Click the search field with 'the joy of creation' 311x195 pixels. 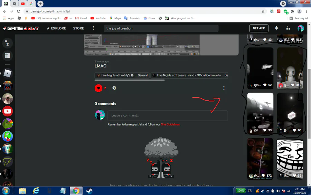pyautogui.click(x=161, y=28)
